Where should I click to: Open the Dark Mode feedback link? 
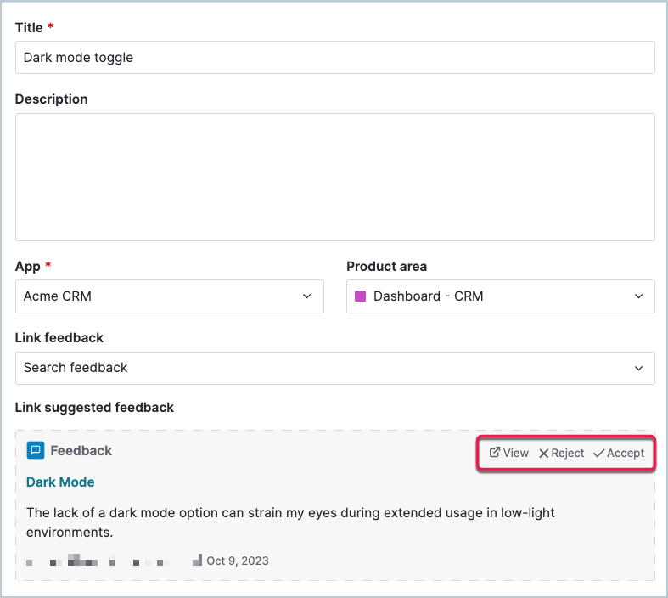pyautogui.click(x=60, y=482)
